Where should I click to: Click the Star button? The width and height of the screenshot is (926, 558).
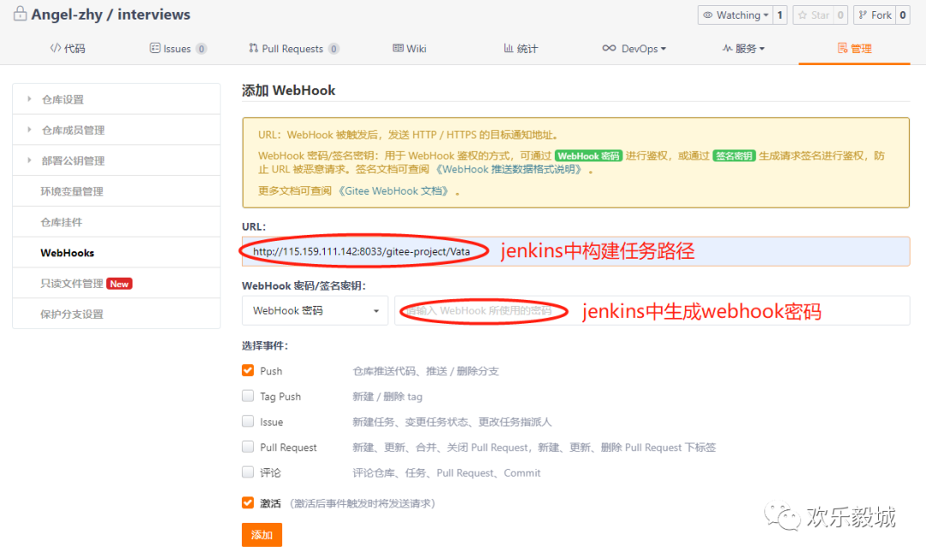(813, 15)
